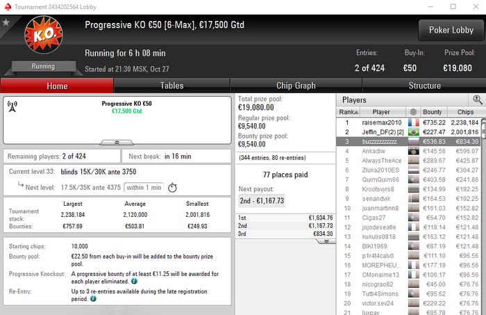The width and height of the screenshot is (486, 315).
Task: Open the Home tab
Action: coord(57,86)
